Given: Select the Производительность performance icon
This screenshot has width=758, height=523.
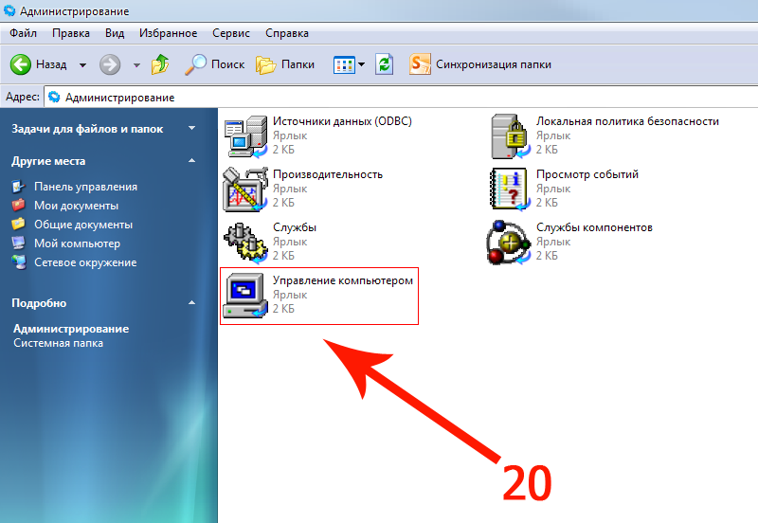Looking at the screenshot, I should (x=245, y=189).
